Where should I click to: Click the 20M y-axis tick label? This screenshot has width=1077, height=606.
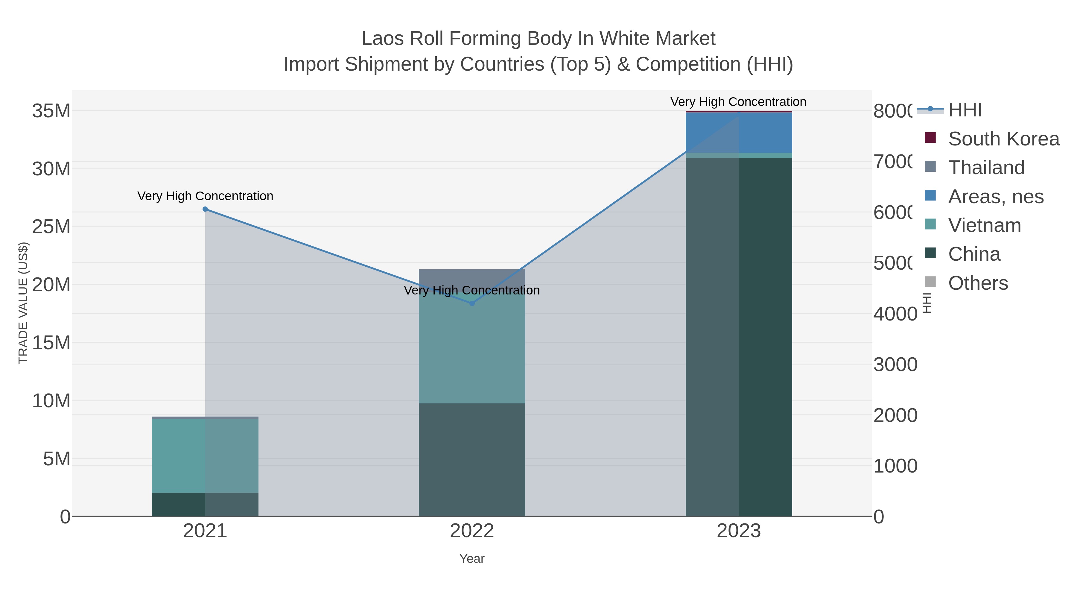[x=51, y=285]
